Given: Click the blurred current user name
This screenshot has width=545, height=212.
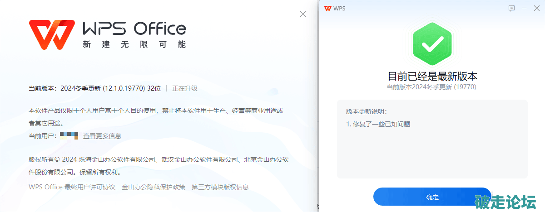Looking at the screenshot, I should point(69,136).
